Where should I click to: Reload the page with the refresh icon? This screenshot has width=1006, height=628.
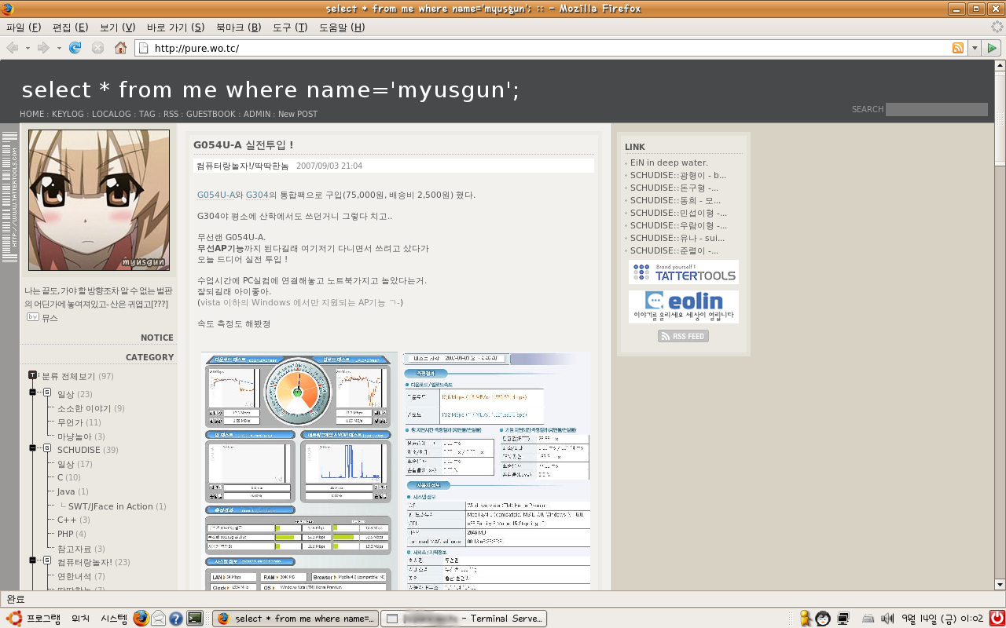coord(75,48)
